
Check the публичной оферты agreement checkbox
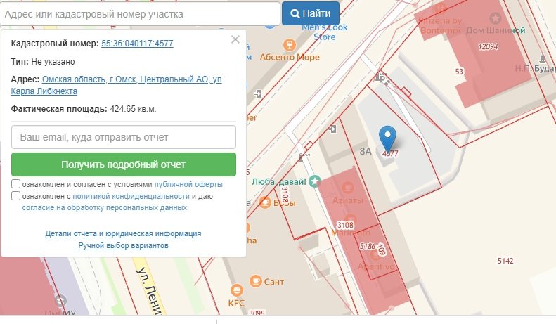point(15,183)
